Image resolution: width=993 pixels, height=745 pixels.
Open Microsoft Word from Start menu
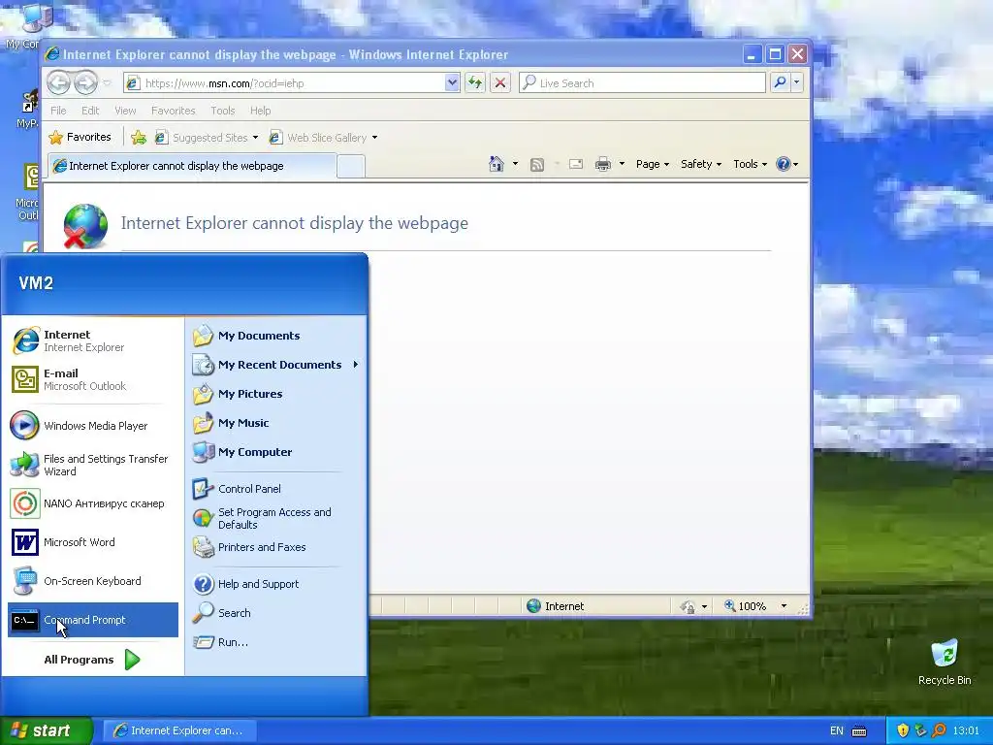pos(93,542)
